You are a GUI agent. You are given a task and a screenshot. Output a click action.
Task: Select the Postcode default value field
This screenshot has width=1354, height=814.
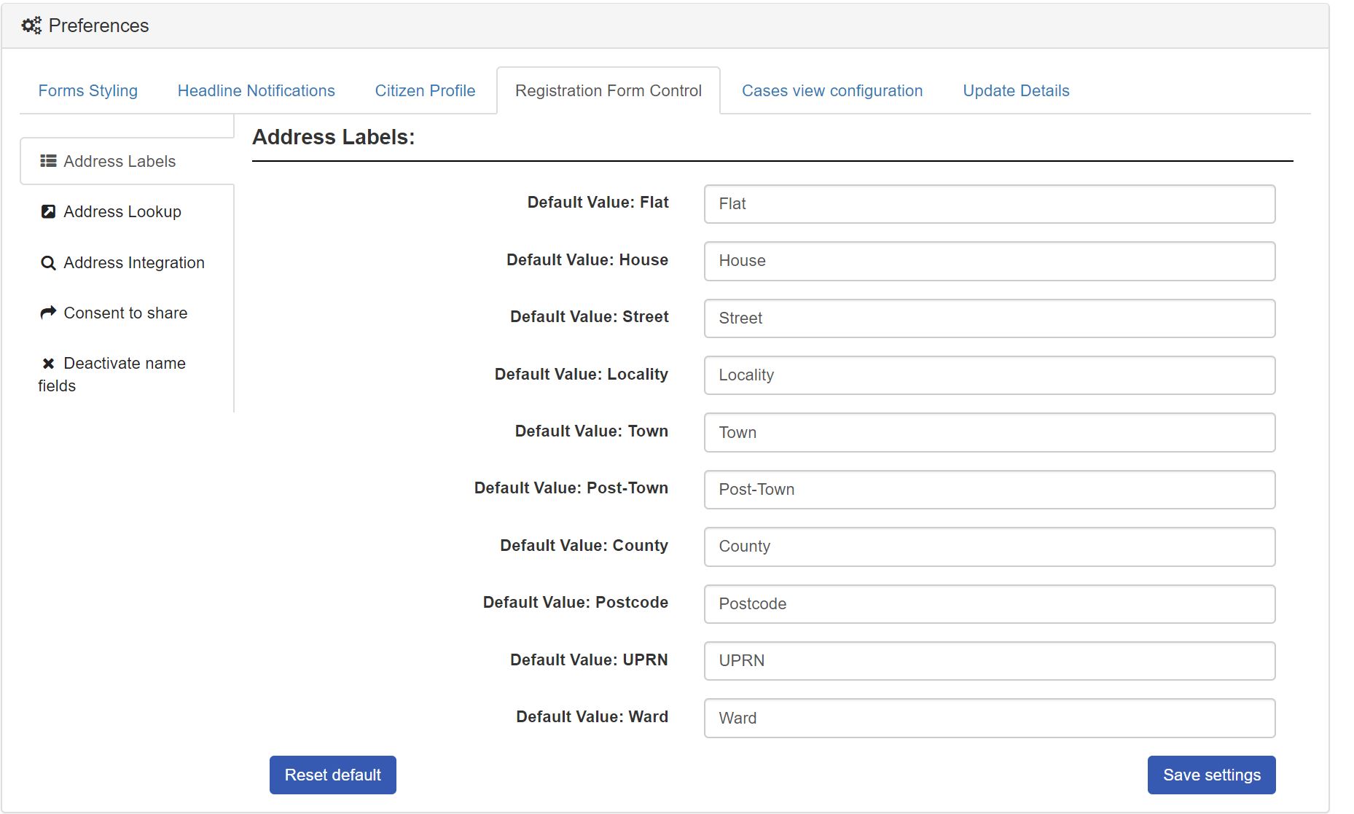pos(989,603)
